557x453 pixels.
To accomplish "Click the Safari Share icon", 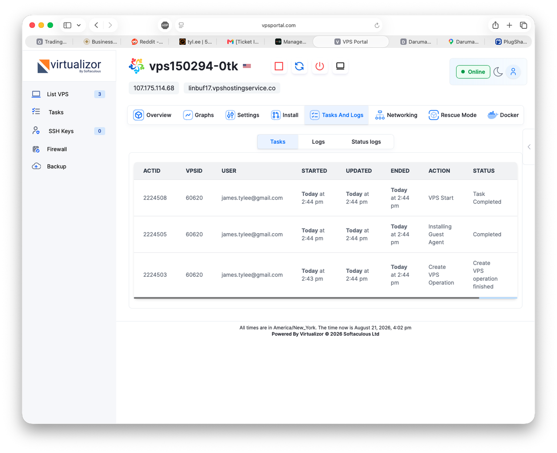I will pos(496,25).
